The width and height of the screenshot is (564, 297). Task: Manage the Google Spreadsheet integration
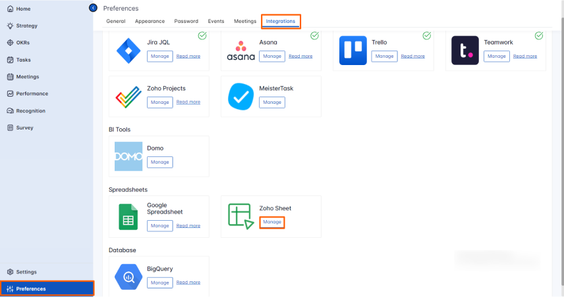click(x=159, y=226)
